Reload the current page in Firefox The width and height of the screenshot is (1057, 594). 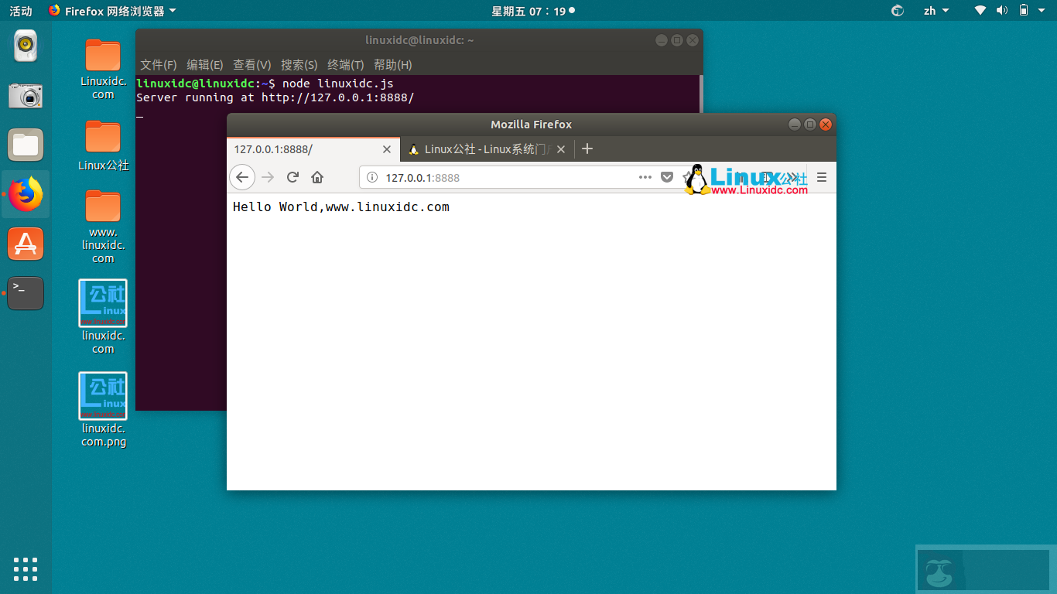click(x=292, y=177)
